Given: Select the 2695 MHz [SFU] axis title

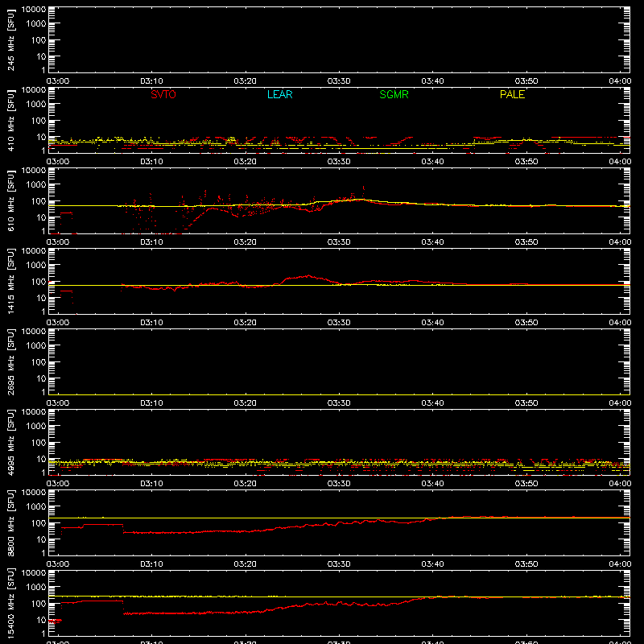Looking at the screenshot, I should tap(11, 361).
